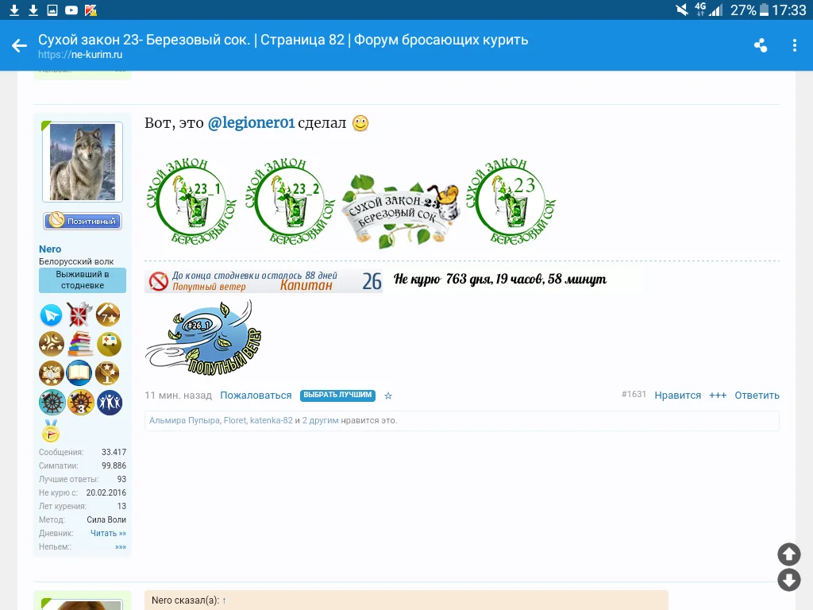Tap the crossed shield and axe badge
Screen dimensions: 813x610
point(79,315)
